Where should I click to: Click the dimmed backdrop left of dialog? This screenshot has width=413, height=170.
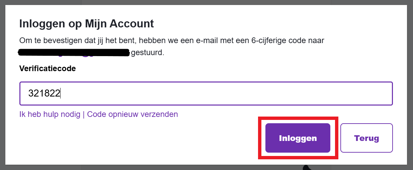point(2,83)
